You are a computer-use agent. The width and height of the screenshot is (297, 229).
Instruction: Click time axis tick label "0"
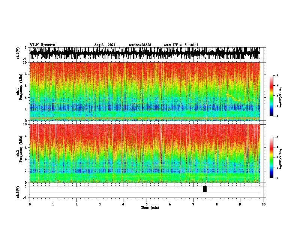(x=30, y=204)
